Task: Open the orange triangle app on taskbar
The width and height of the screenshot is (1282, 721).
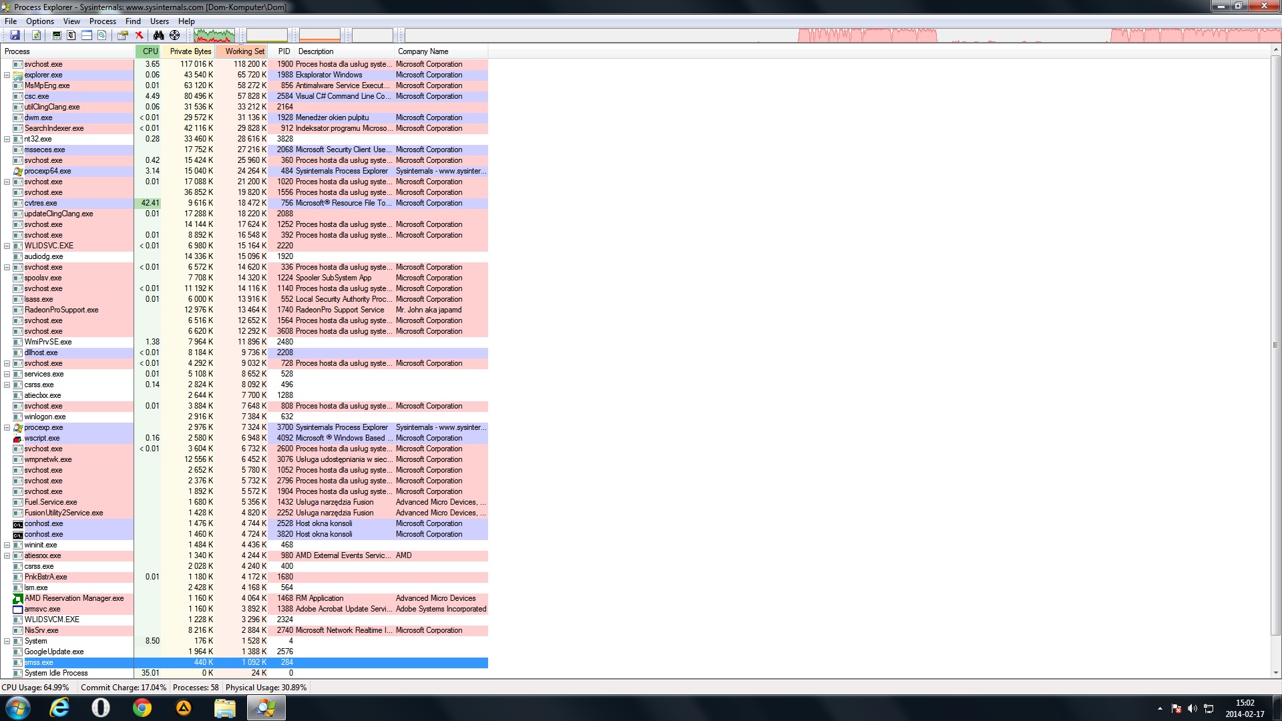Action: click(184, 708)
